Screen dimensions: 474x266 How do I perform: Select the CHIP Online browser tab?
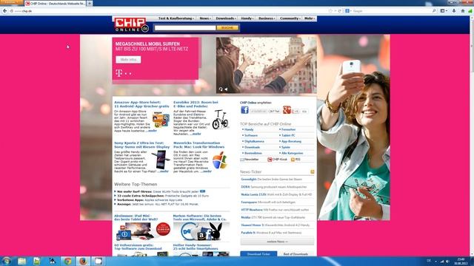click(x=55, y=3)
